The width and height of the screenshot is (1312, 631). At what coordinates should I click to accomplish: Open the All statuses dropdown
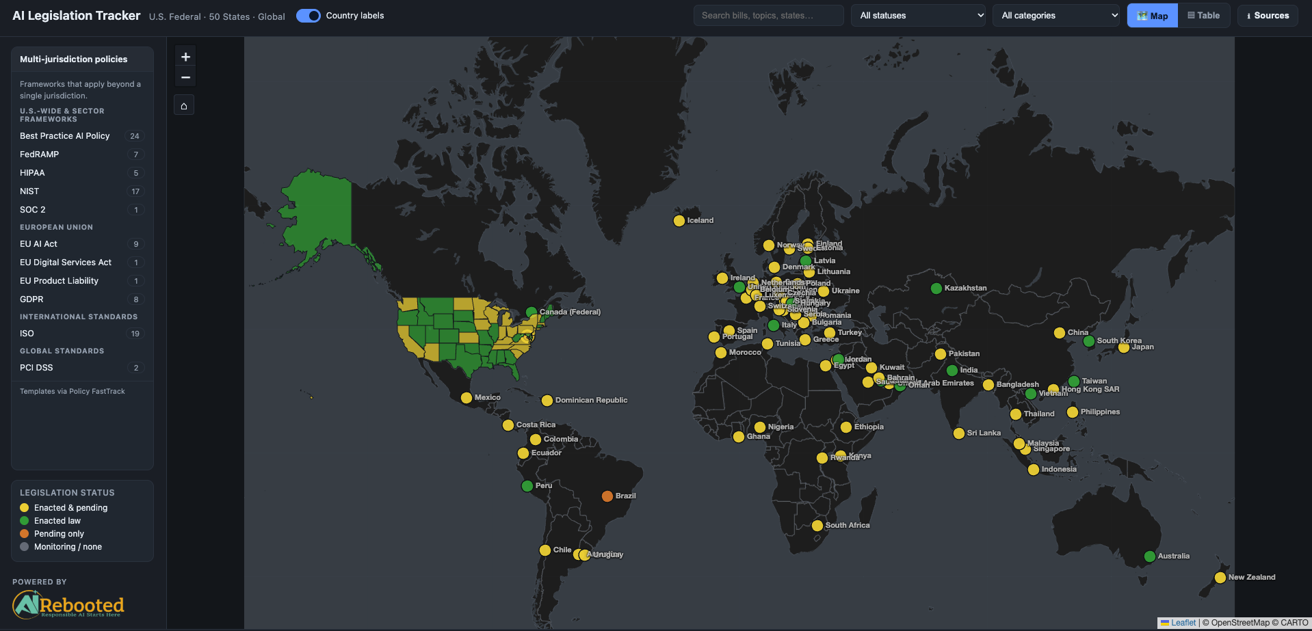919,16
